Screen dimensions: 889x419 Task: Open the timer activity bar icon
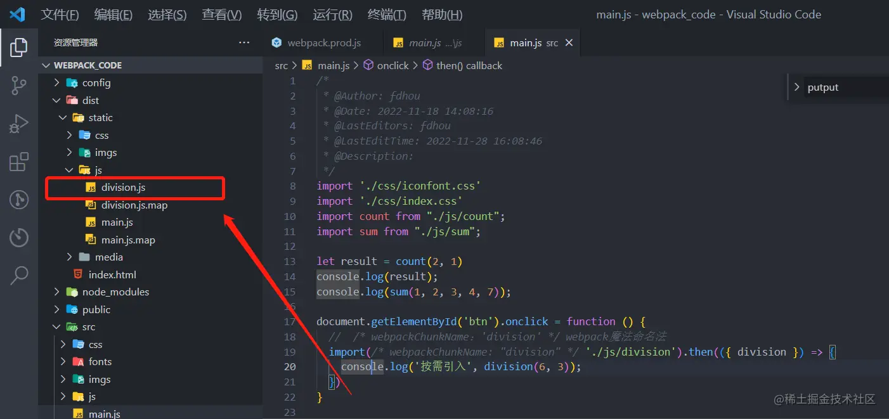click(19, 238)
